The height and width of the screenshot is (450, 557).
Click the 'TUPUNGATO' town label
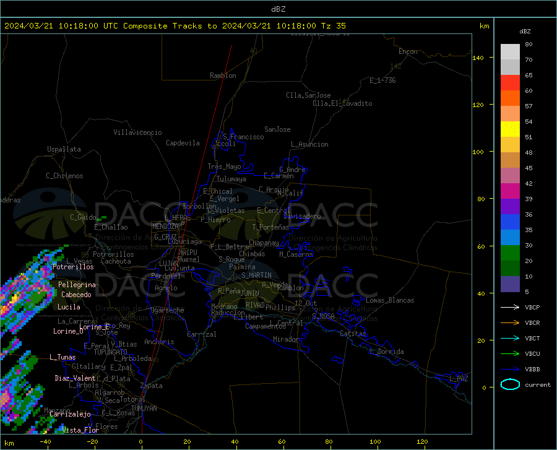111,352
